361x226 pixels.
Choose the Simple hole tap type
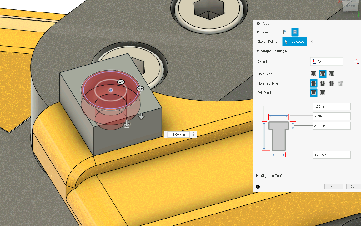(313, 83)
